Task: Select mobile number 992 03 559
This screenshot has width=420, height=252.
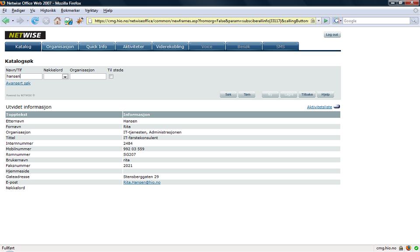Action: pyautogui.click(x=134, y=149)
